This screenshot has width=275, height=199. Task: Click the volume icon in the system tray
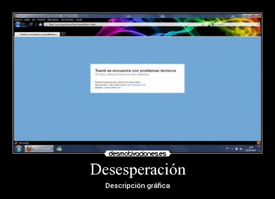[241, 149]
